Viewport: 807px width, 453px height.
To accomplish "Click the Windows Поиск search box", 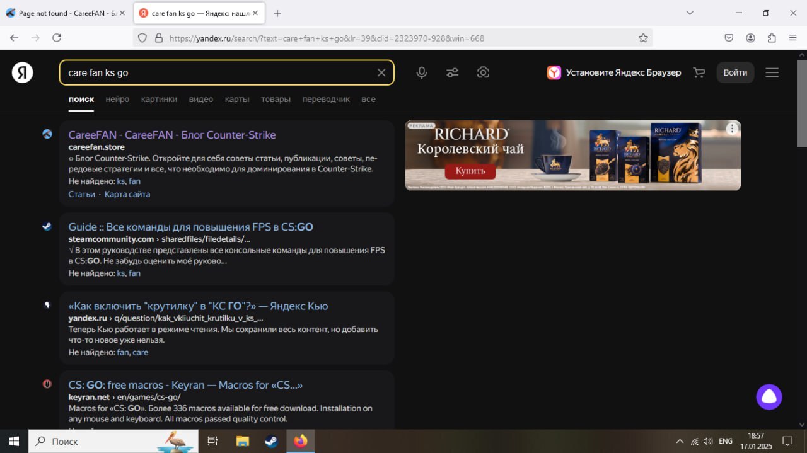I will click(113, 441).
